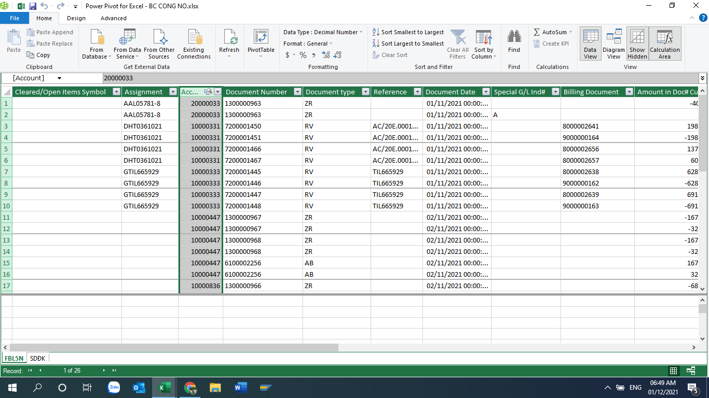
Task: Click the Find binoculars icon
Action: pos(514,37)
